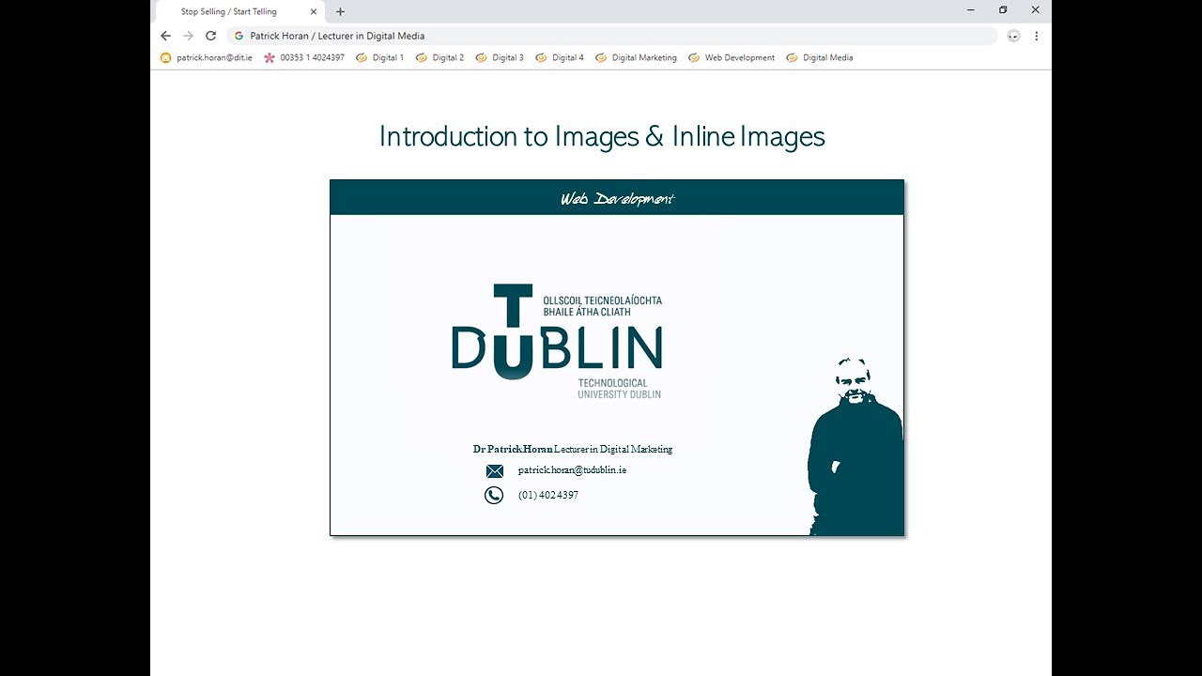Close the Chrome window
The height and width of the screenshot is (676, 1202).
[x=1035, y=9]
